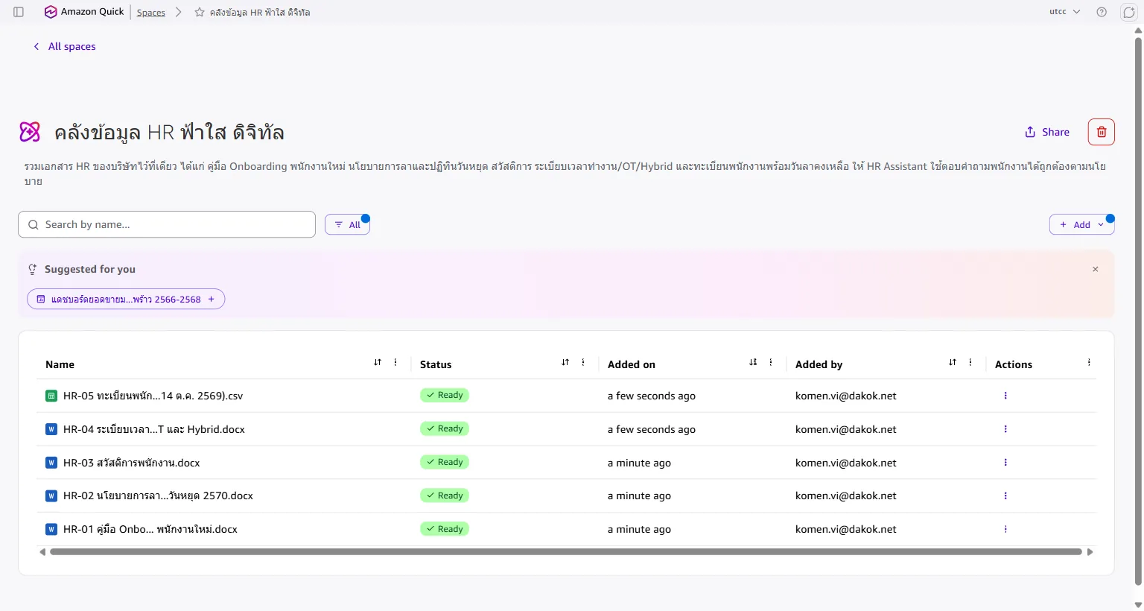Toggle the sidebar panel icon
This screenshot has height=611, width=1144.
point(19,12)
